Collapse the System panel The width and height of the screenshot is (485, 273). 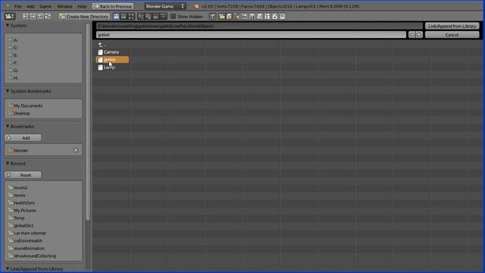(x=8, y=25)
